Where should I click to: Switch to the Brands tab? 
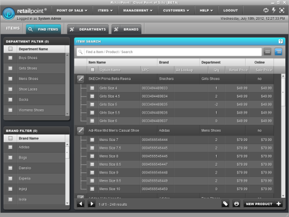(126, 29)
